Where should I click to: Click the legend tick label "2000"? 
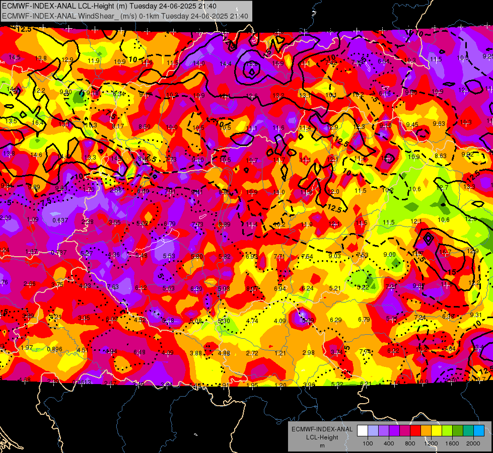[473, 443]
